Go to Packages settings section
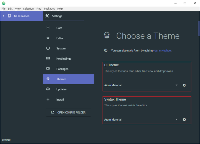Screen dimensions: 200x144 tap(68, 69)
